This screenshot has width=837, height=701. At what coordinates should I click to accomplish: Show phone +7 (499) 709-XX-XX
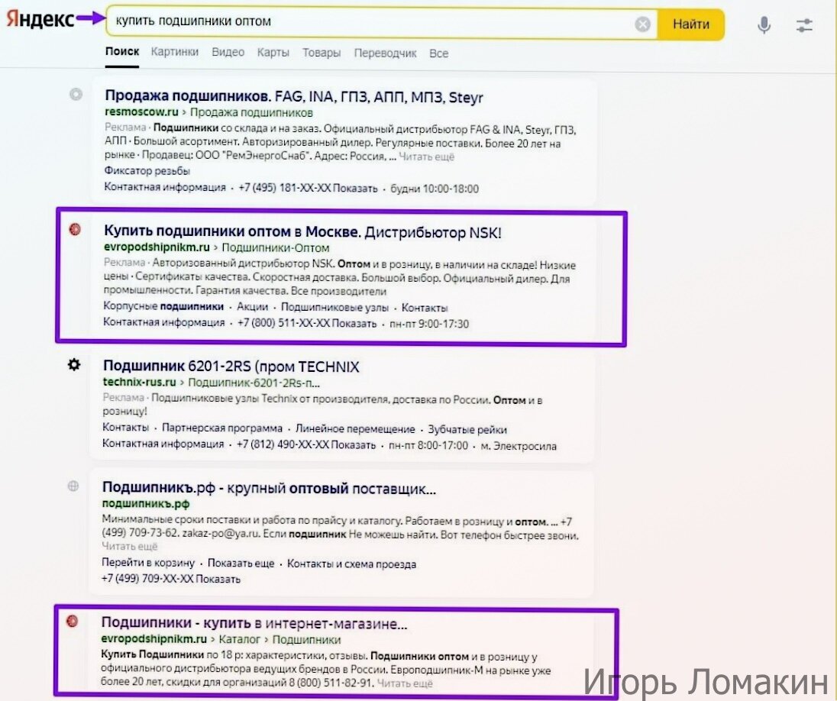[x=171, y=579]
